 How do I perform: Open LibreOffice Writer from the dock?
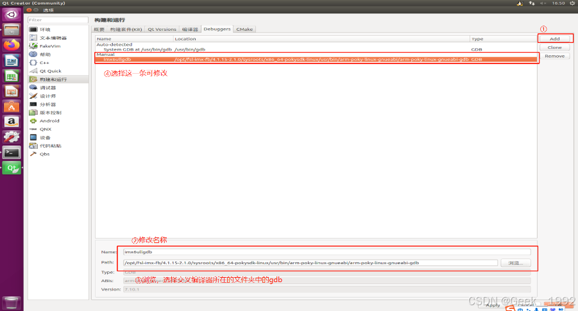[12, 60]
